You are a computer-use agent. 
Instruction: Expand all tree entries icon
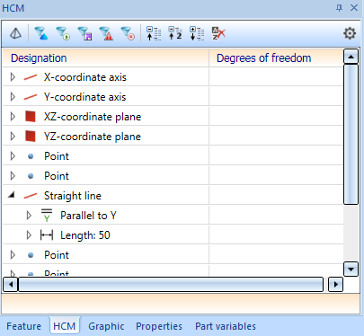(x=197, y=33)
